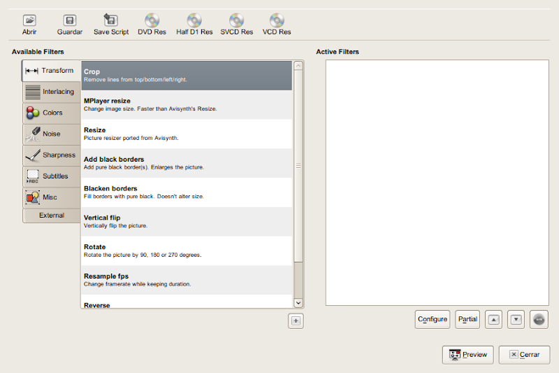The image size is (559, 373).
Task: Select the Sharpness filter tab
Action: point(51,155)
